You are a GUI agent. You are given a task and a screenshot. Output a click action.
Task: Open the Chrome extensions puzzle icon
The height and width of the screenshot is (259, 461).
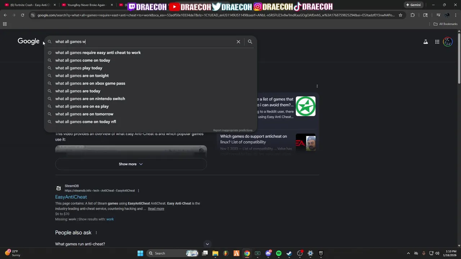(x=413, y=15)
